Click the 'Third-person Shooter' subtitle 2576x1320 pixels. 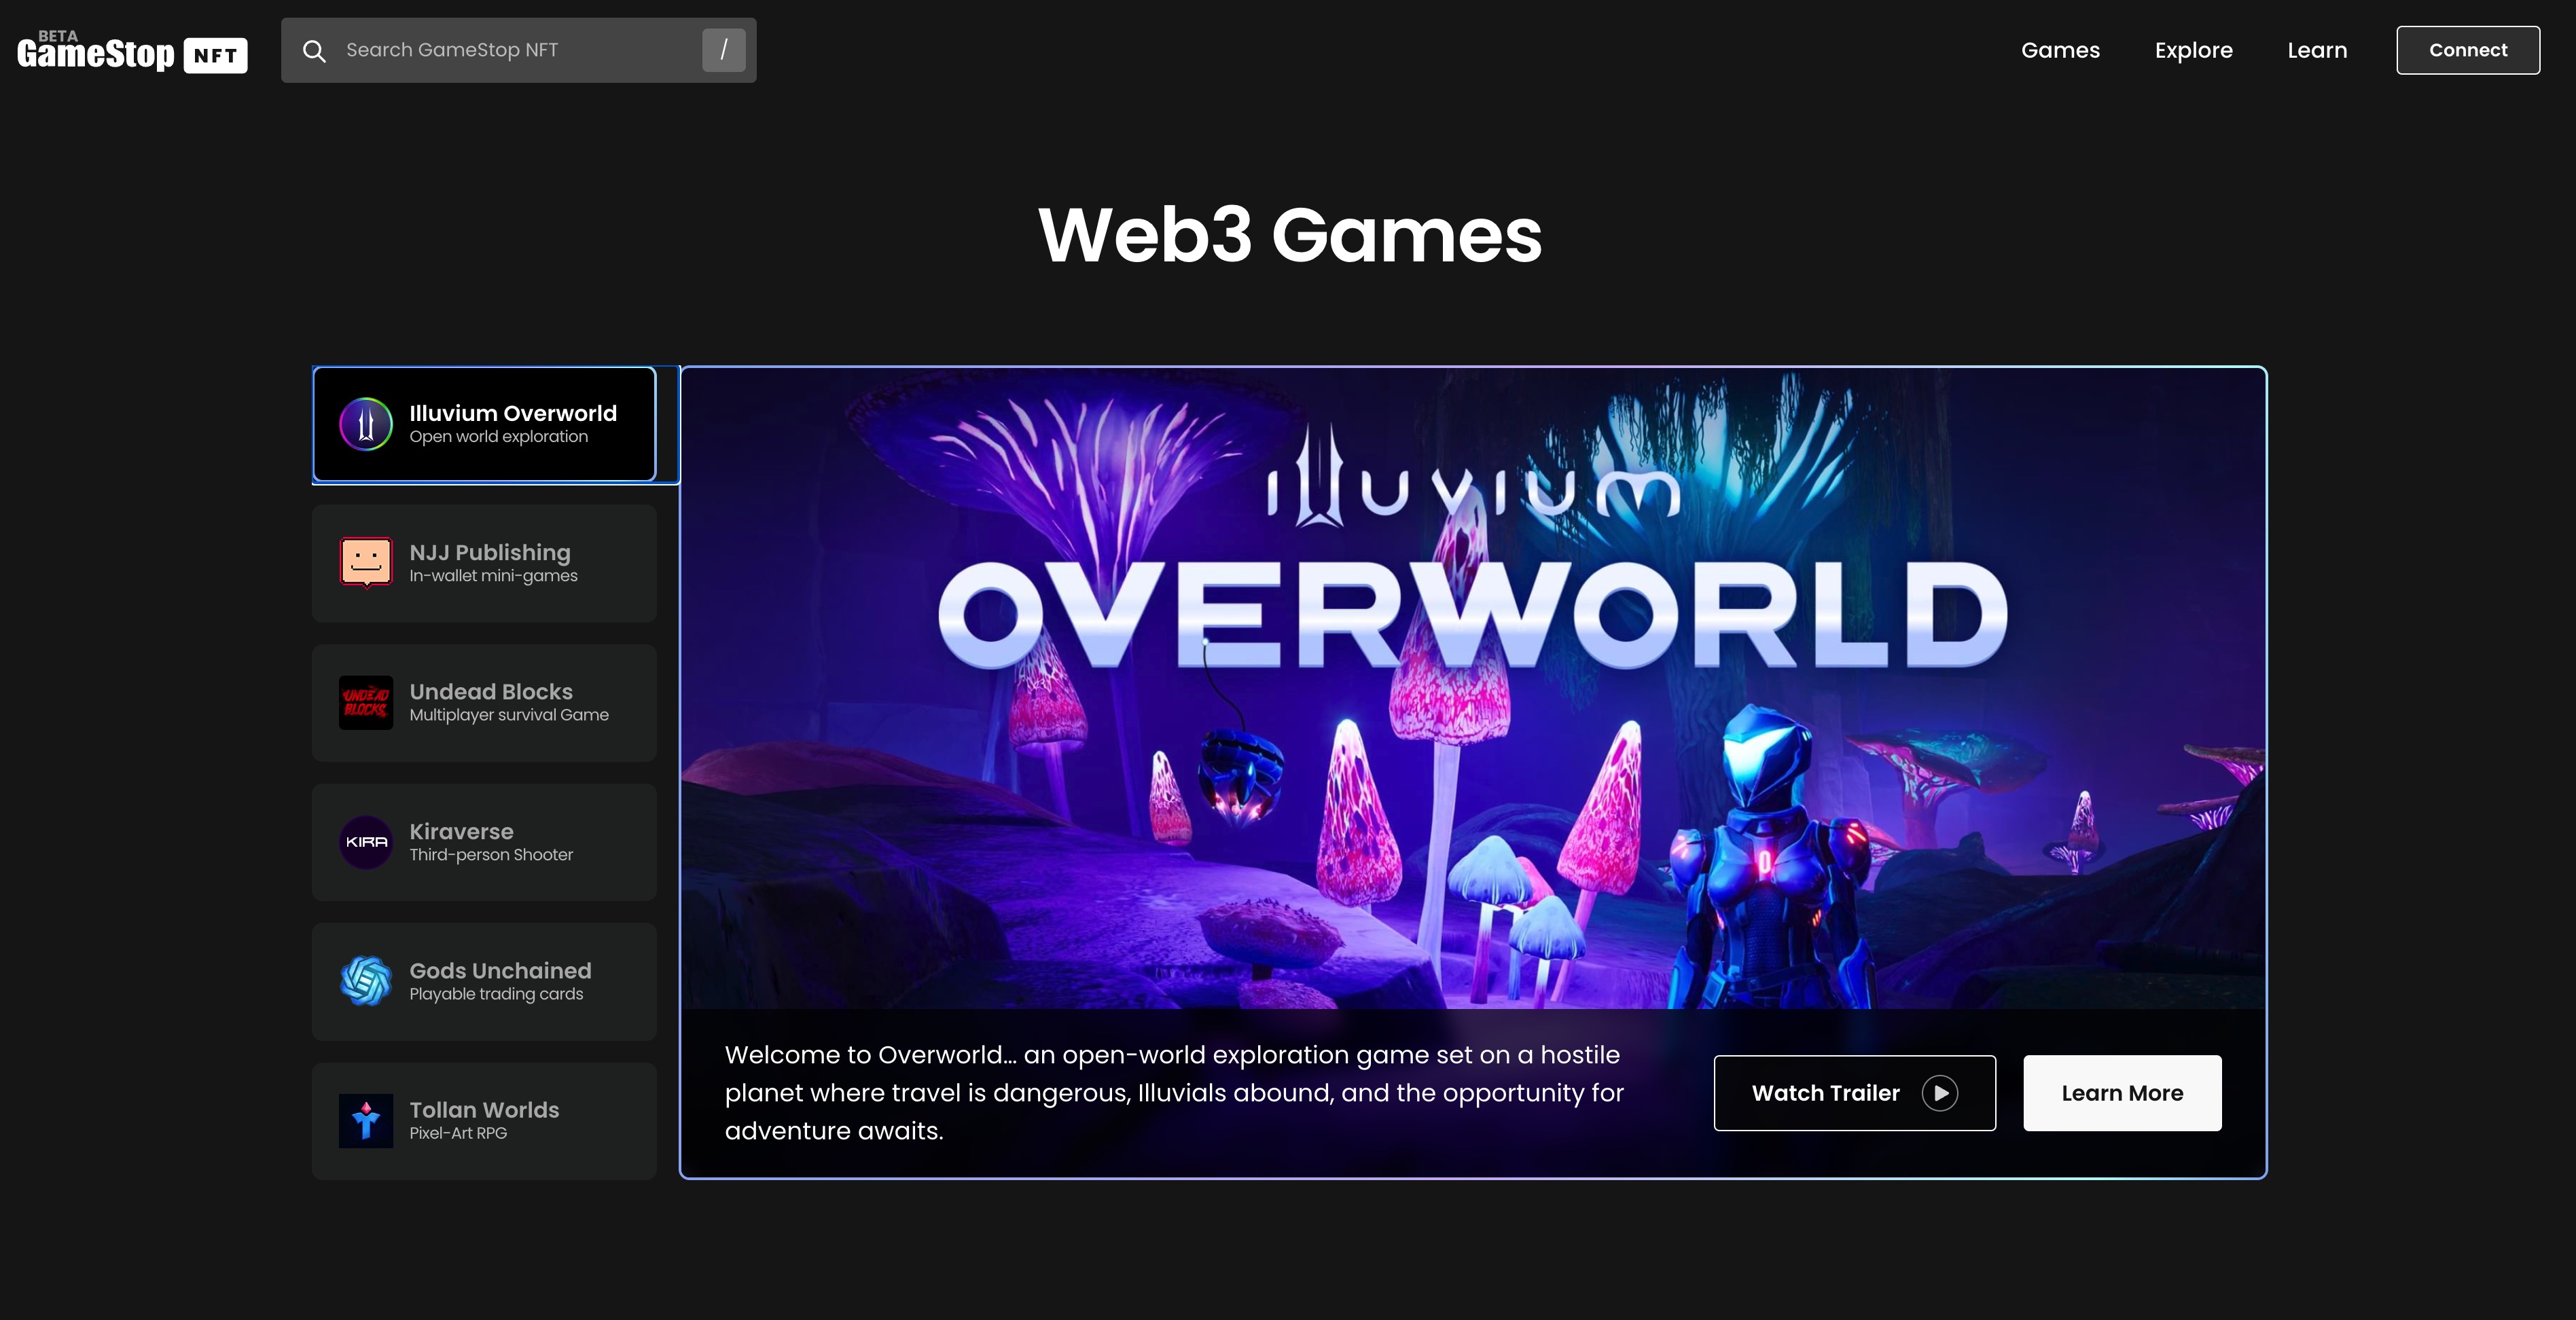coord(491,854)
